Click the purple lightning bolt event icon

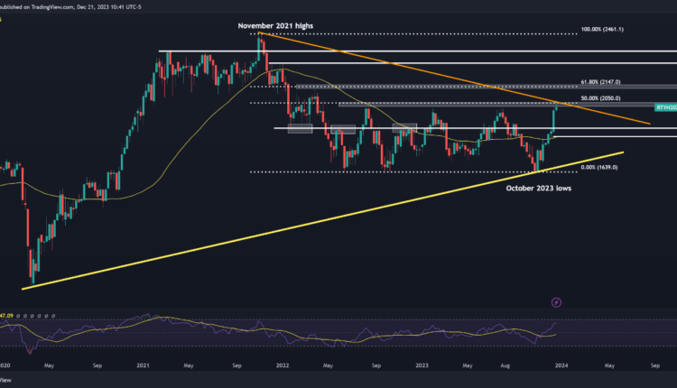coord(556,302)
